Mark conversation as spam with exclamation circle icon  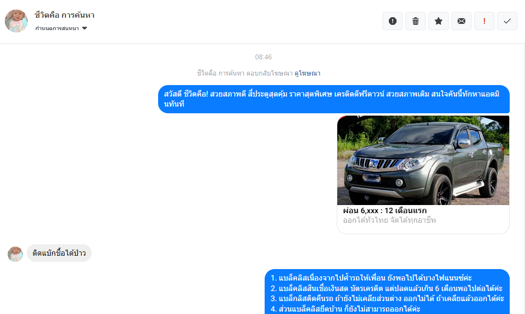click(392, 21)
